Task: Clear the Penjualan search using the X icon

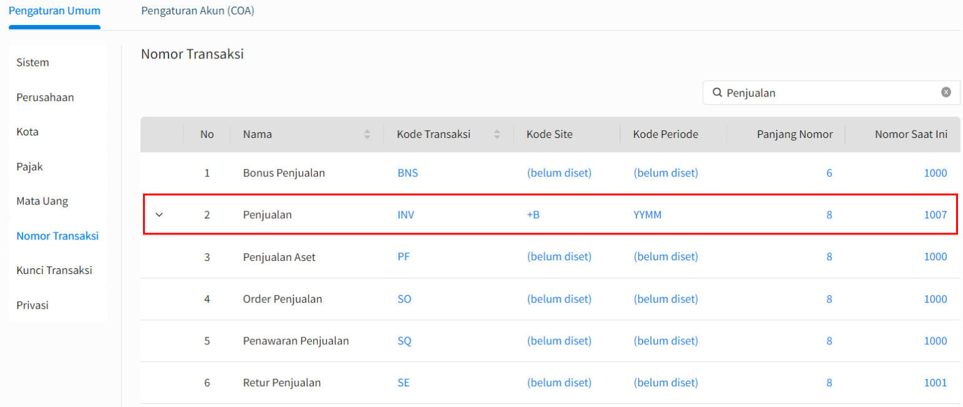Action: pos(945,92)
